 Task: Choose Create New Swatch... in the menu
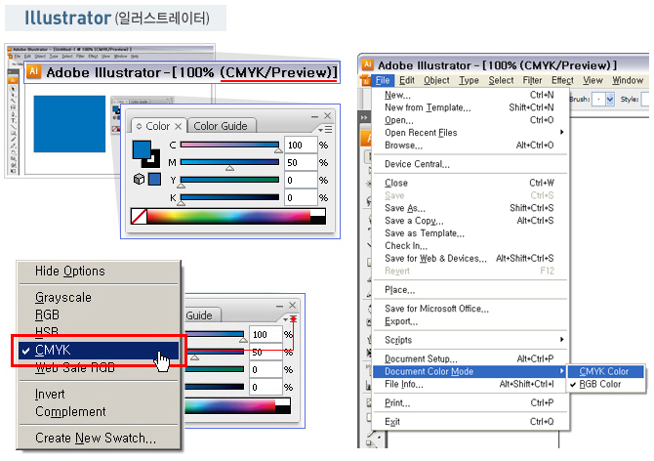click(x=99, y=439)
